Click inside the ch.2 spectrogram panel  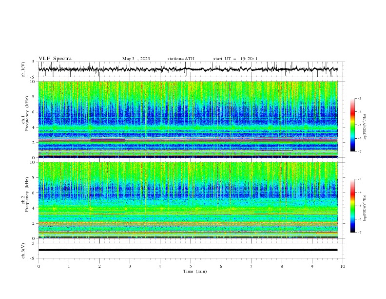click(188, 200)
